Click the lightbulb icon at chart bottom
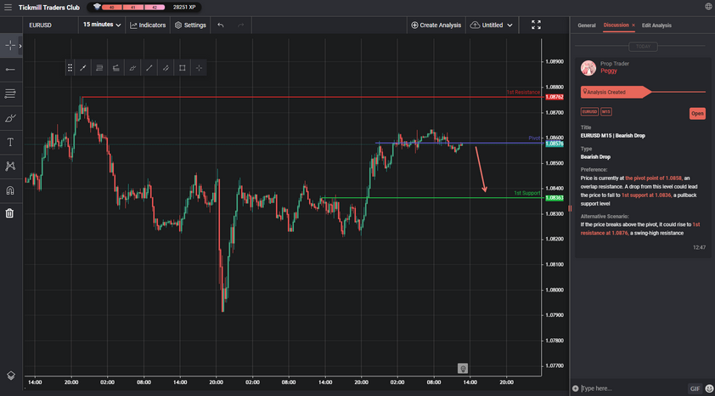Screen dimensions: 715x396 tap(463, 368)
